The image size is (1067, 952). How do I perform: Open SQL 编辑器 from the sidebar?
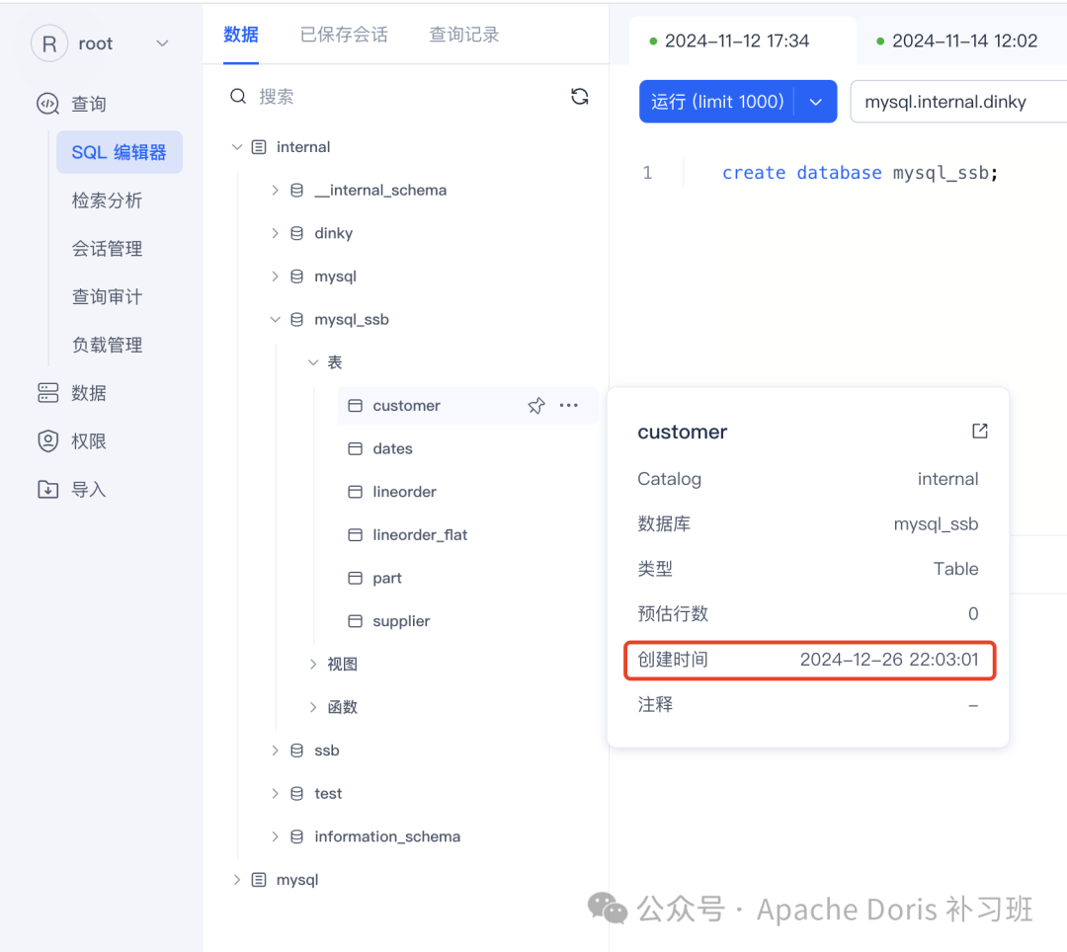click(x=120, y=152)
